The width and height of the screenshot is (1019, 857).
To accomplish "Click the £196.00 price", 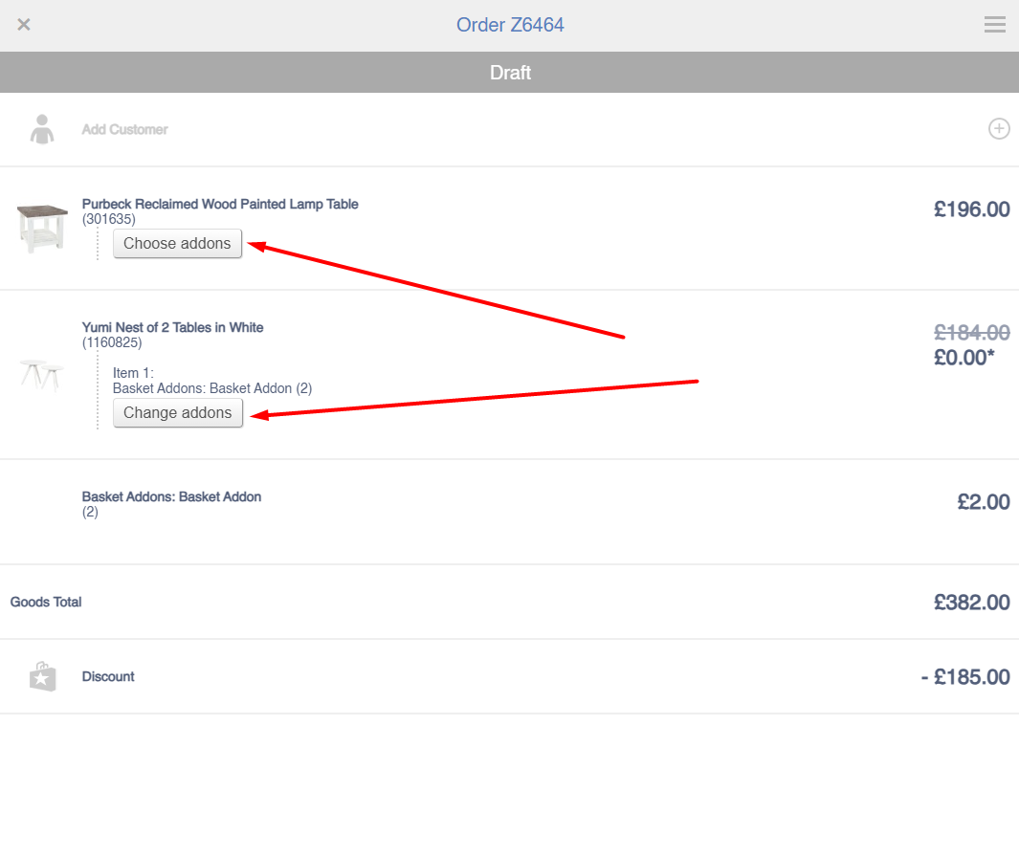I will (x=971, y=209).
